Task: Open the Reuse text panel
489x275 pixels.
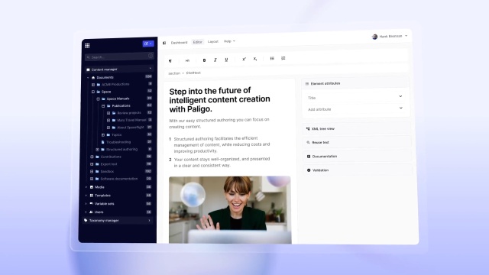Action: pos(357,142)
